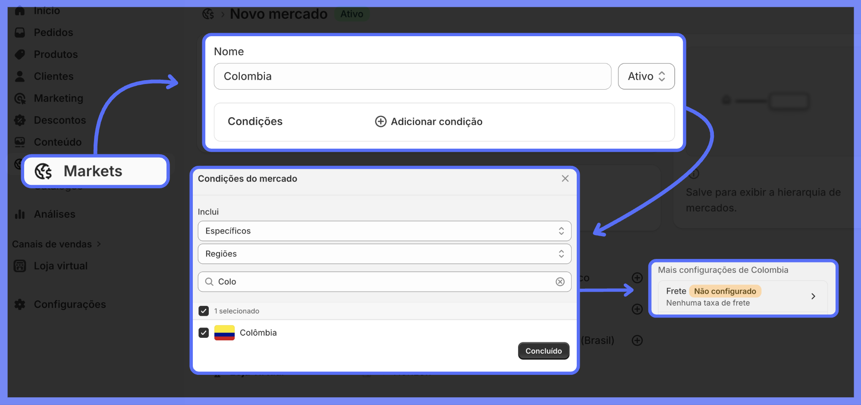
Task: Click the Análises bar chart icon
Action: (x=20, y=214)
